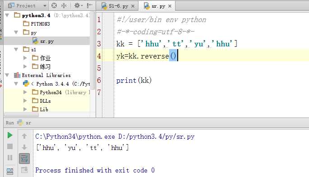Click Down the Stack Trace arrow
309x177 pixels.
point(24,147)
